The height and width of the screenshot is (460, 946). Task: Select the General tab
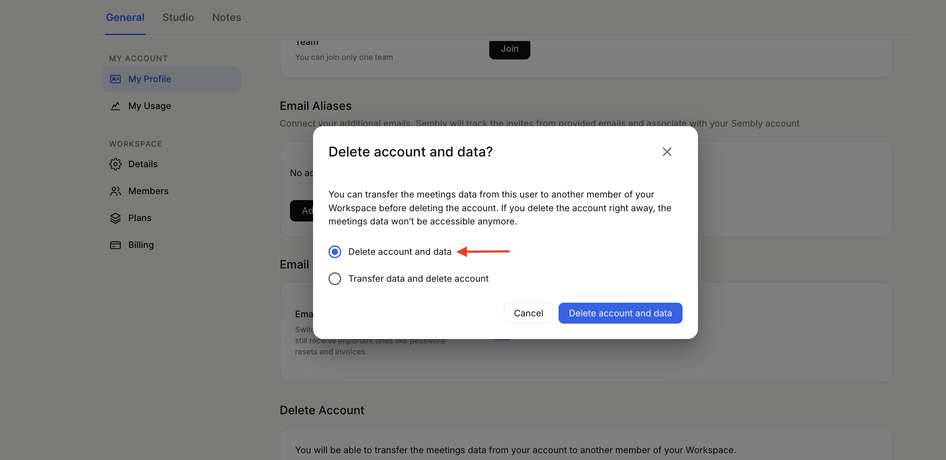(x=125, y=18)
